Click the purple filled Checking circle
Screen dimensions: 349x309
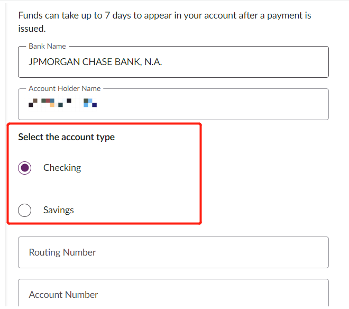click(25, 168)
